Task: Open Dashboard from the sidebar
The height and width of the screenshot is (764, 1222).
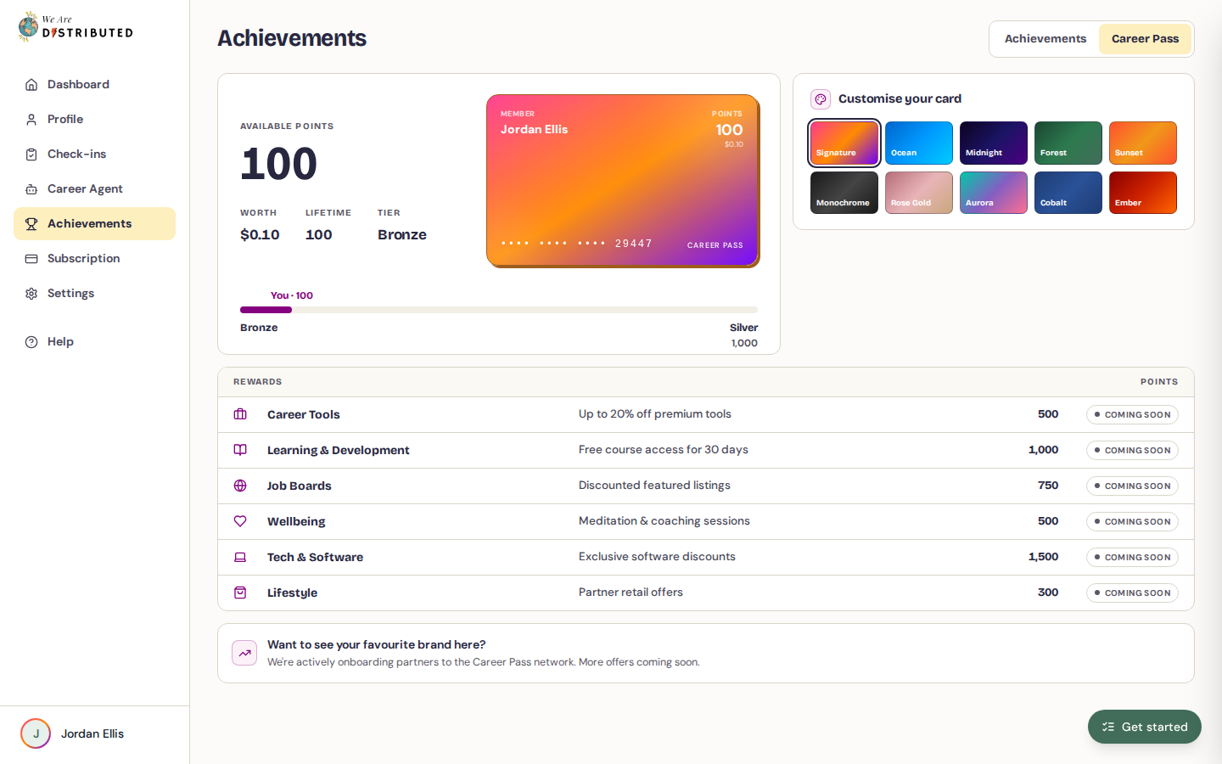Action: (94, 85)
